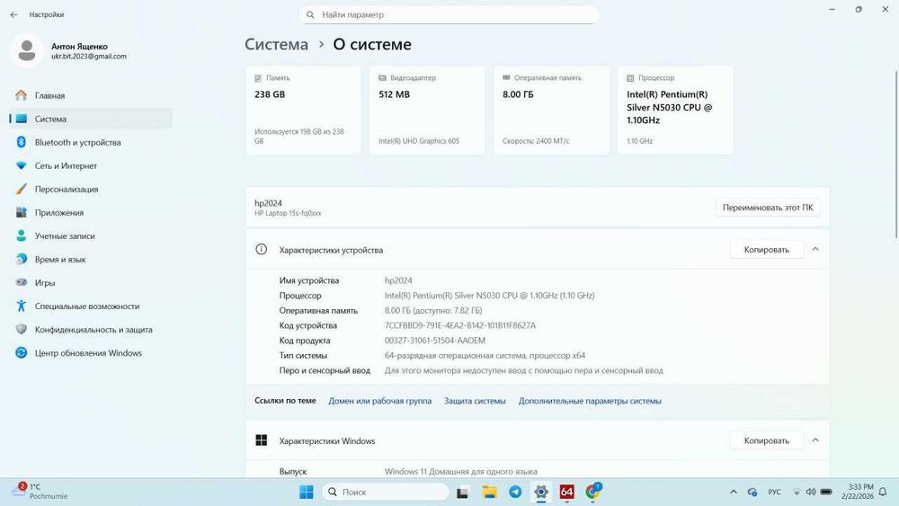Select the Система sidebar item
Image resolution: width=899 pixels, height=506 pixels.
91,119
